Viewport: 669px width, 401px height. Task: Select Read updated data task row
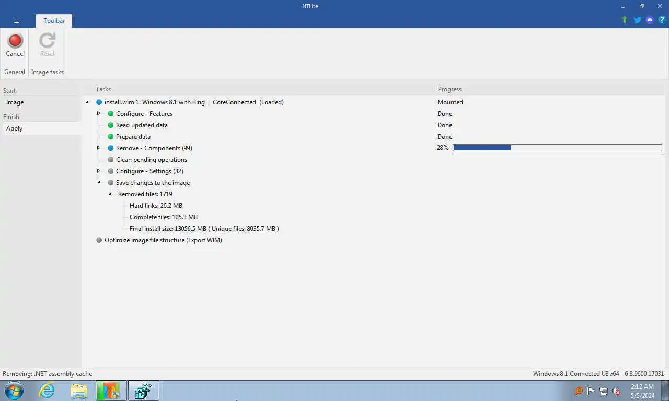(x=142, y=125)
